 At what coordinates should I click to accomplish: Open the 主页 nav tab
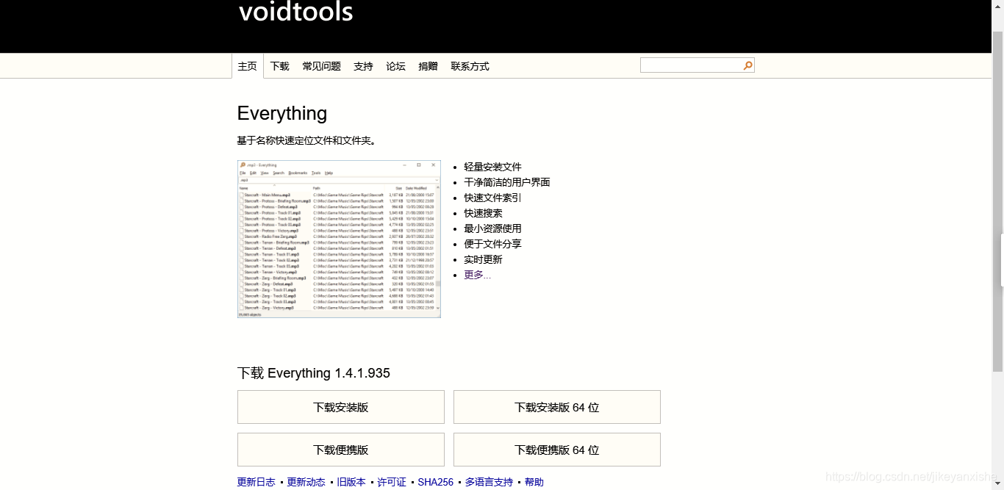click(x=248, y=66)
